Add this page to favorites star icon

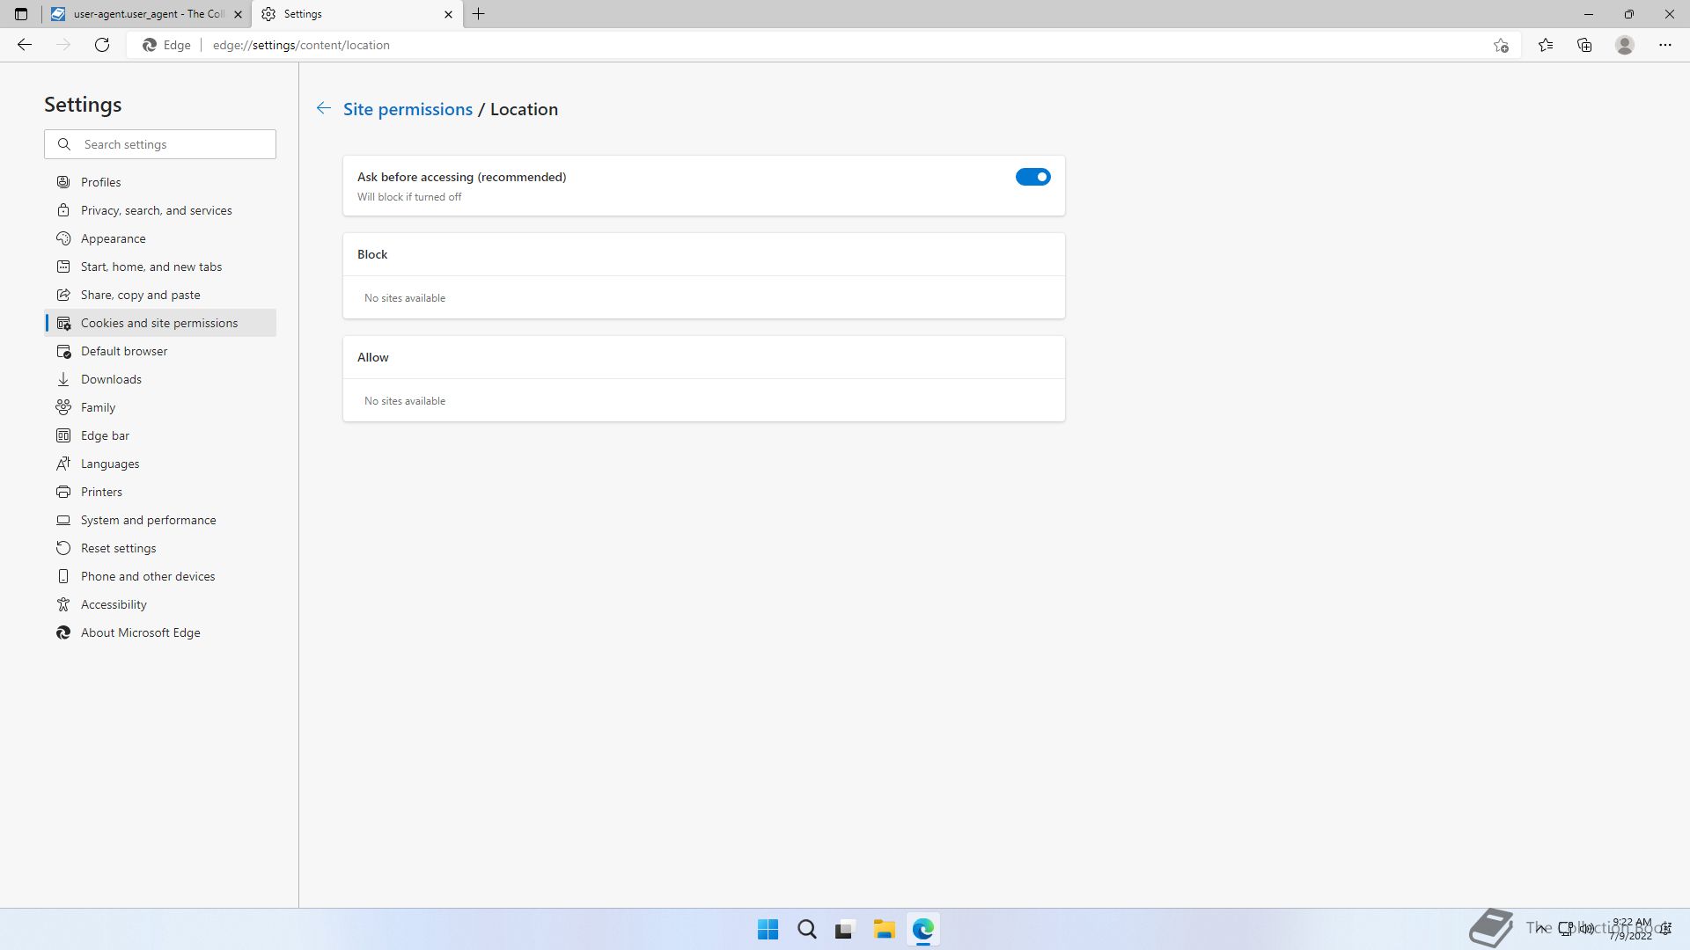pos(1501,45)
